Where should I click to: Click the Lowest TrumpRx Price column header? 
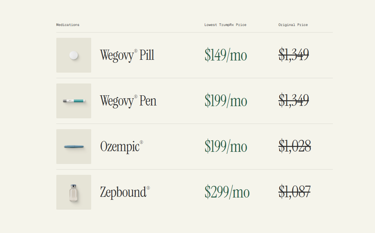225,25
